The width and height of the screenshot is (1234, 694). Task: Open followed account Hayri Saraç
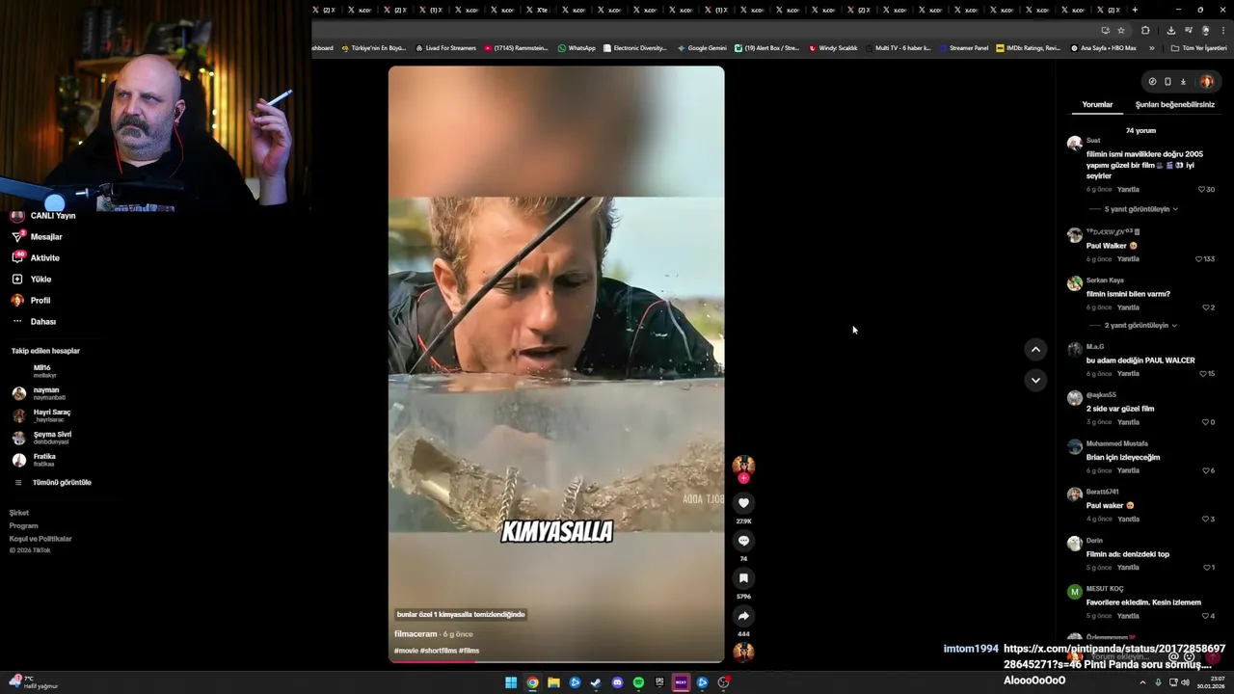coord(41,415)
